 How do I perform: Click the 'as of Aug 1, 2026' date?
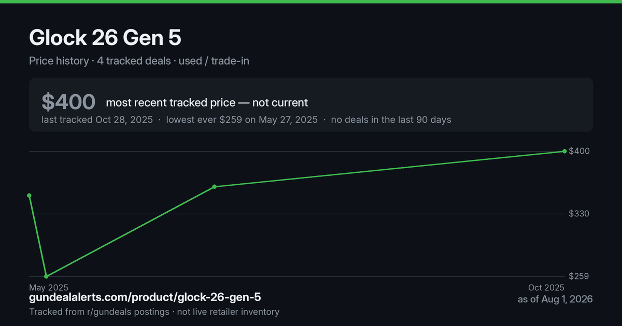(x=555, y=299)
